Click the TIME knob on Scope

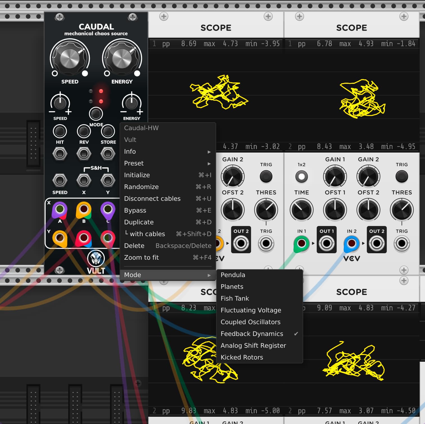[301, 210]
